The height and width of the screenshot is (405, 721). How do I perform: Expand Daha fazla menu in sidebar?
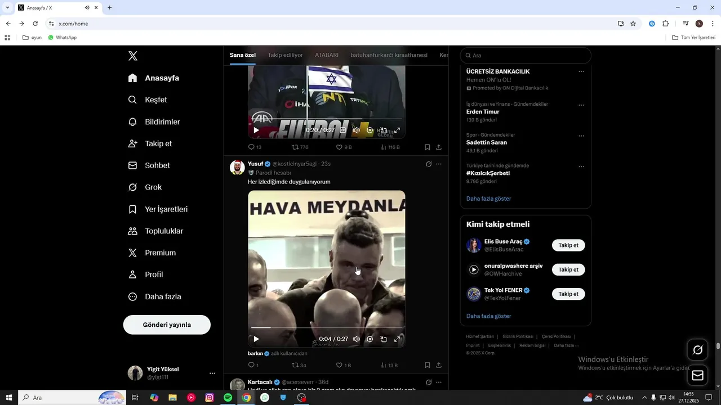coord(154,296)
